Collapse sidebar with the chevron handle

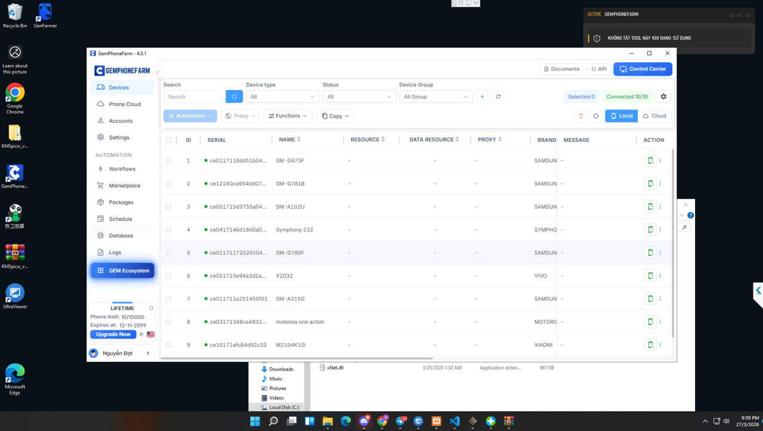pos(158,73)
